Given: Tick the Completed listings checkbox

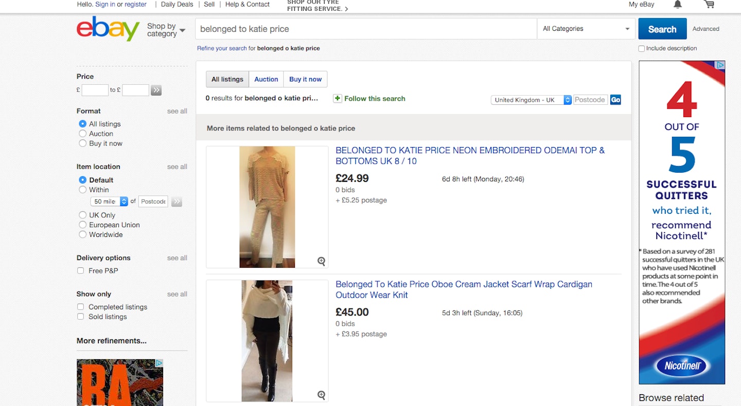Looking at the screenshot, I should click(x=80, y=307).
